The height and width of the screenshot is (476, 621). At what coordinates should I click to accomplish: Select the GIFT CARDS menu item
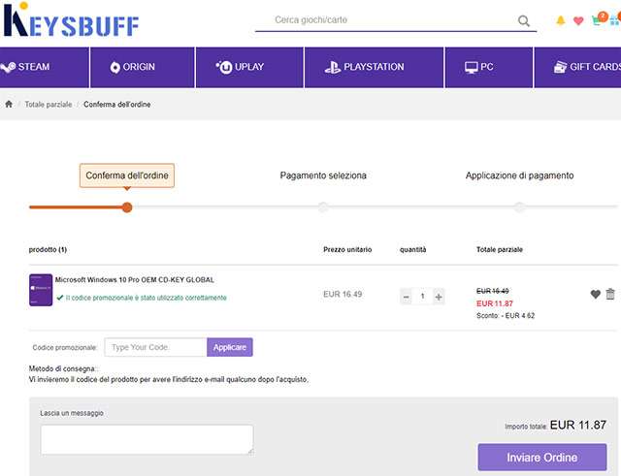(x=587, y=67)
